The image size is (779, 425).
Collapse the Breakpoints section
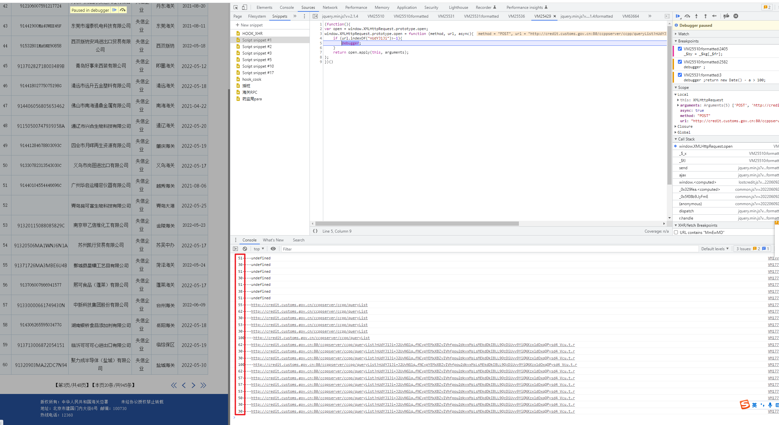point(688,41)
